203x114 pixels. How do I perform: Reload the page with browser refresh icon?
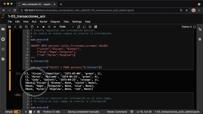pos(15,10)
